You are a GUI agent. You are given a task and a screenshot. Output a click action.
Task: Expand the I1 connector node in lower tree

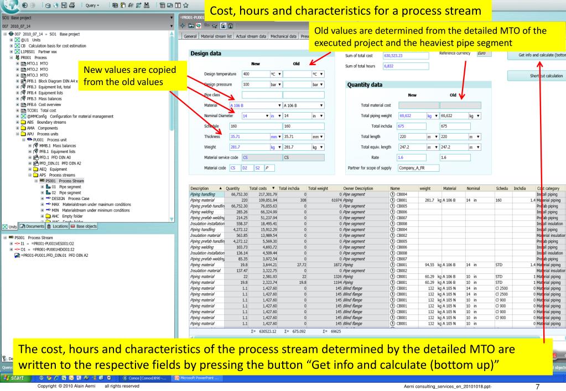[11, 244]
